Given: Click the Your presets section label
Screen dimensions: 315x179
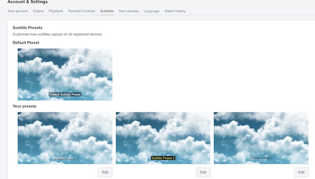Looking at the screenshot, I should pos(25,106).
